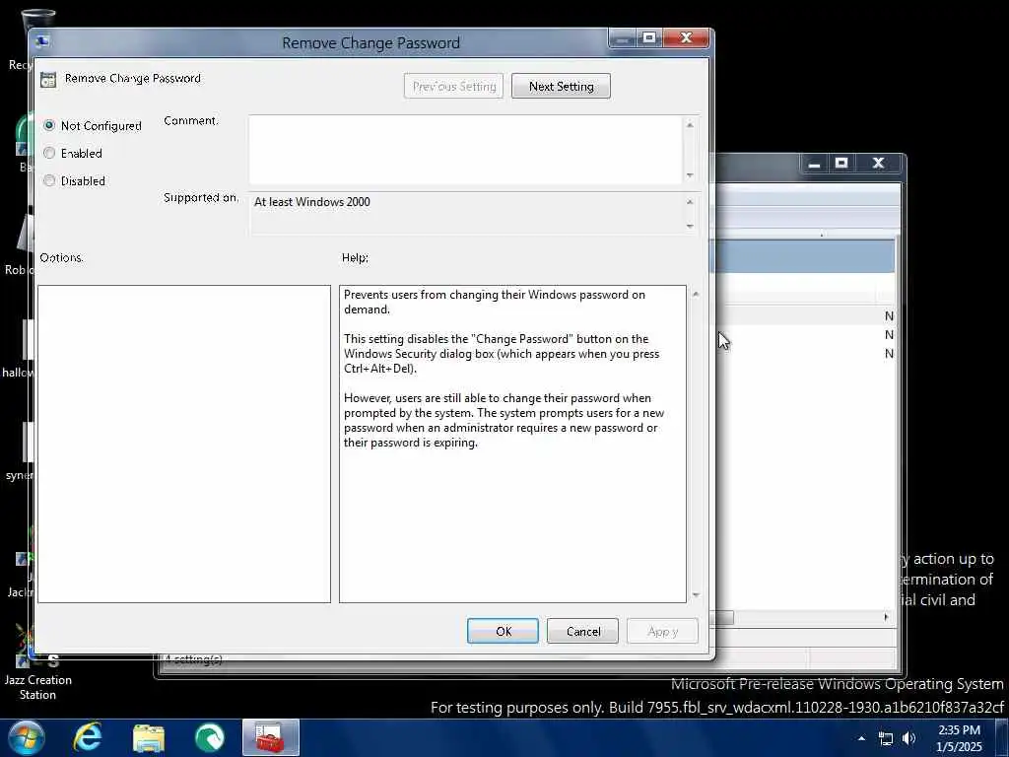Click the Help pane scroll up arrow
Viewport: 1009px width, 757px height.
coord(696,294)
